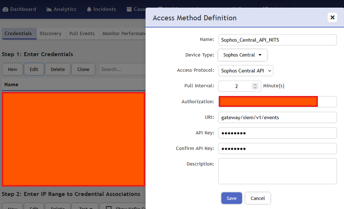Increase the Pull Interval with stepper arrow
Viewport: 344px width, 209px height.
click(x=255, y=84)
